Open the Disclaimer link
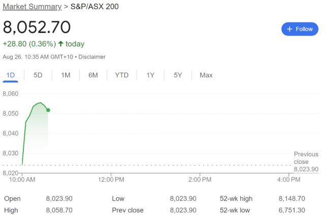 (92, 57)
